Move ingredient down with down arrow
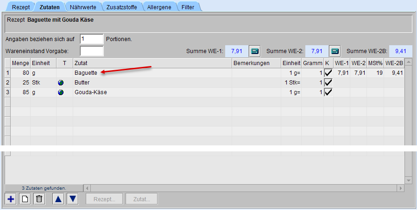This screenshot has height=210, width=417. [73, 199]
